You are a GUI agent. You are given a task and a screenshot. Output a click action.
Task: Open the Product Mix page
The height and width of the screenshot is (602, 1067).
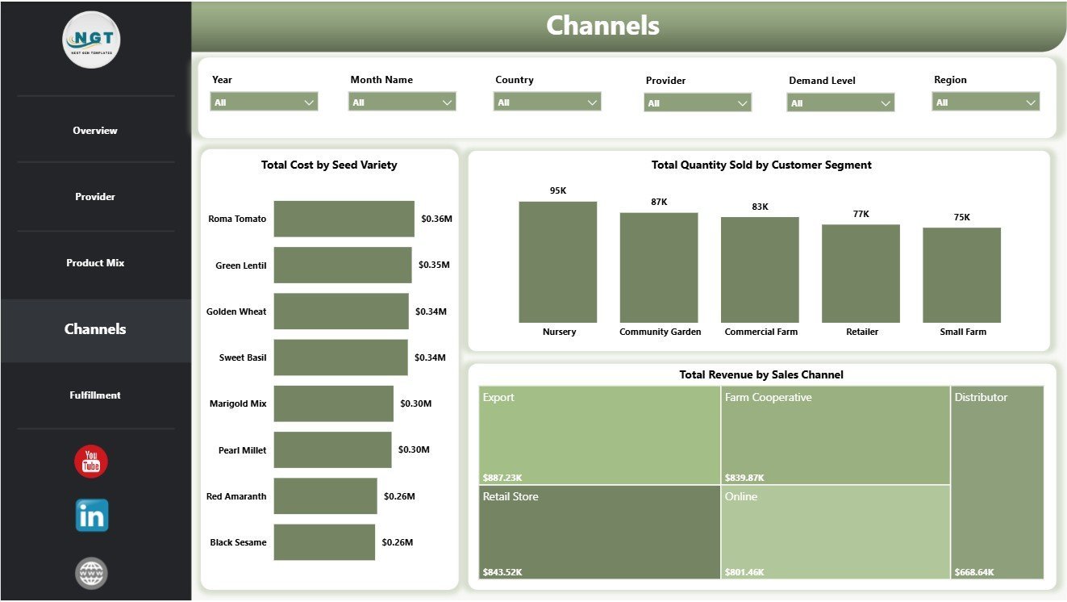(x=95, y=263)
